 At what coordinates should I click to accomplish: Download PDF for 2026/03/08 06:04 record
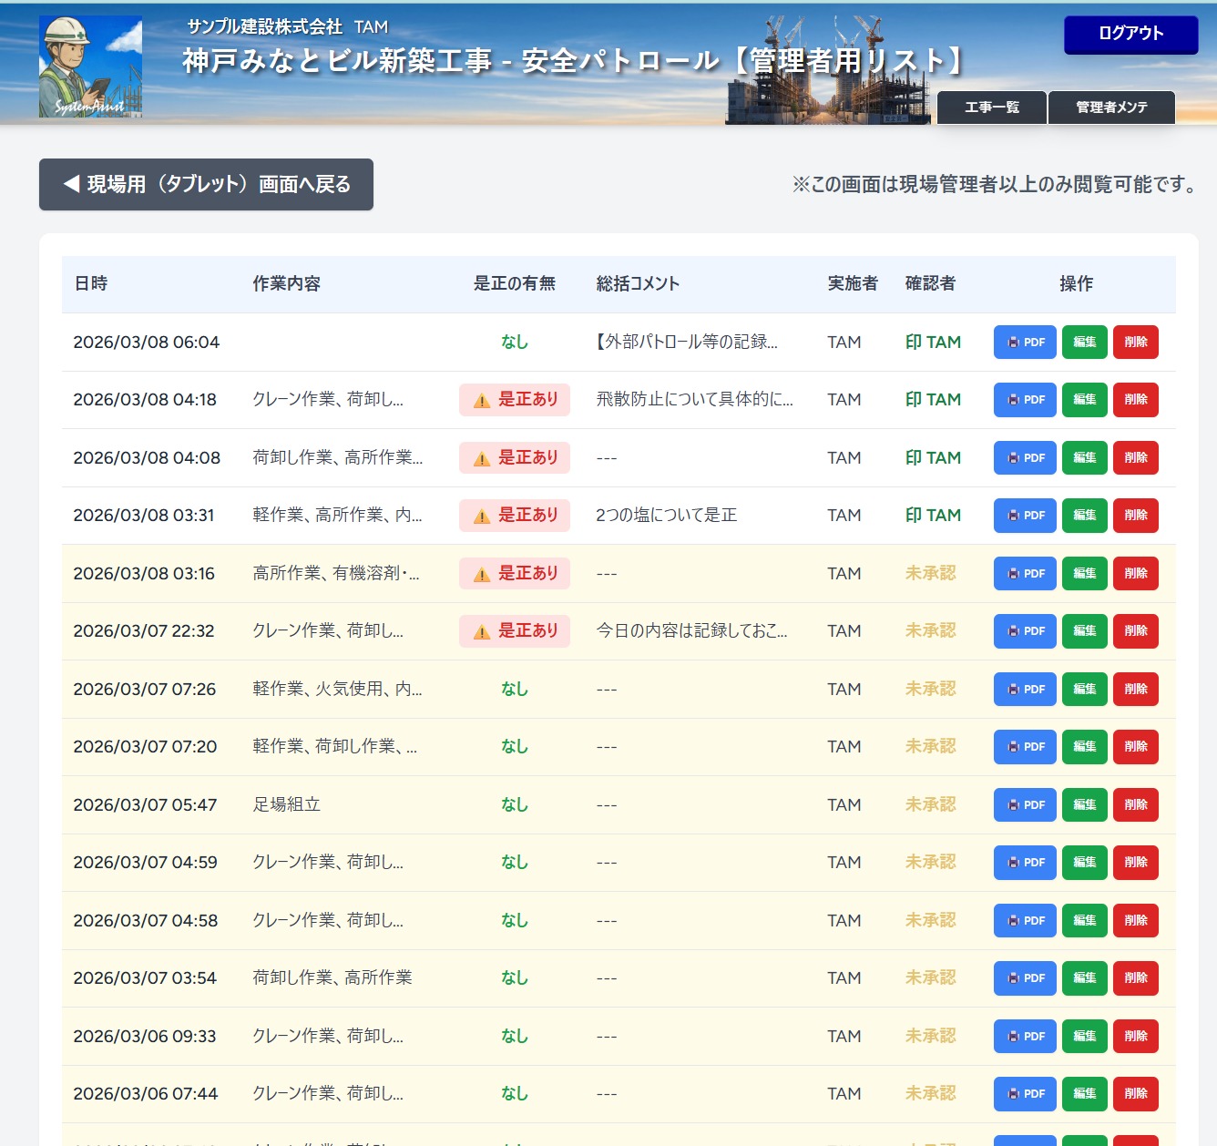click(1025, 342)
